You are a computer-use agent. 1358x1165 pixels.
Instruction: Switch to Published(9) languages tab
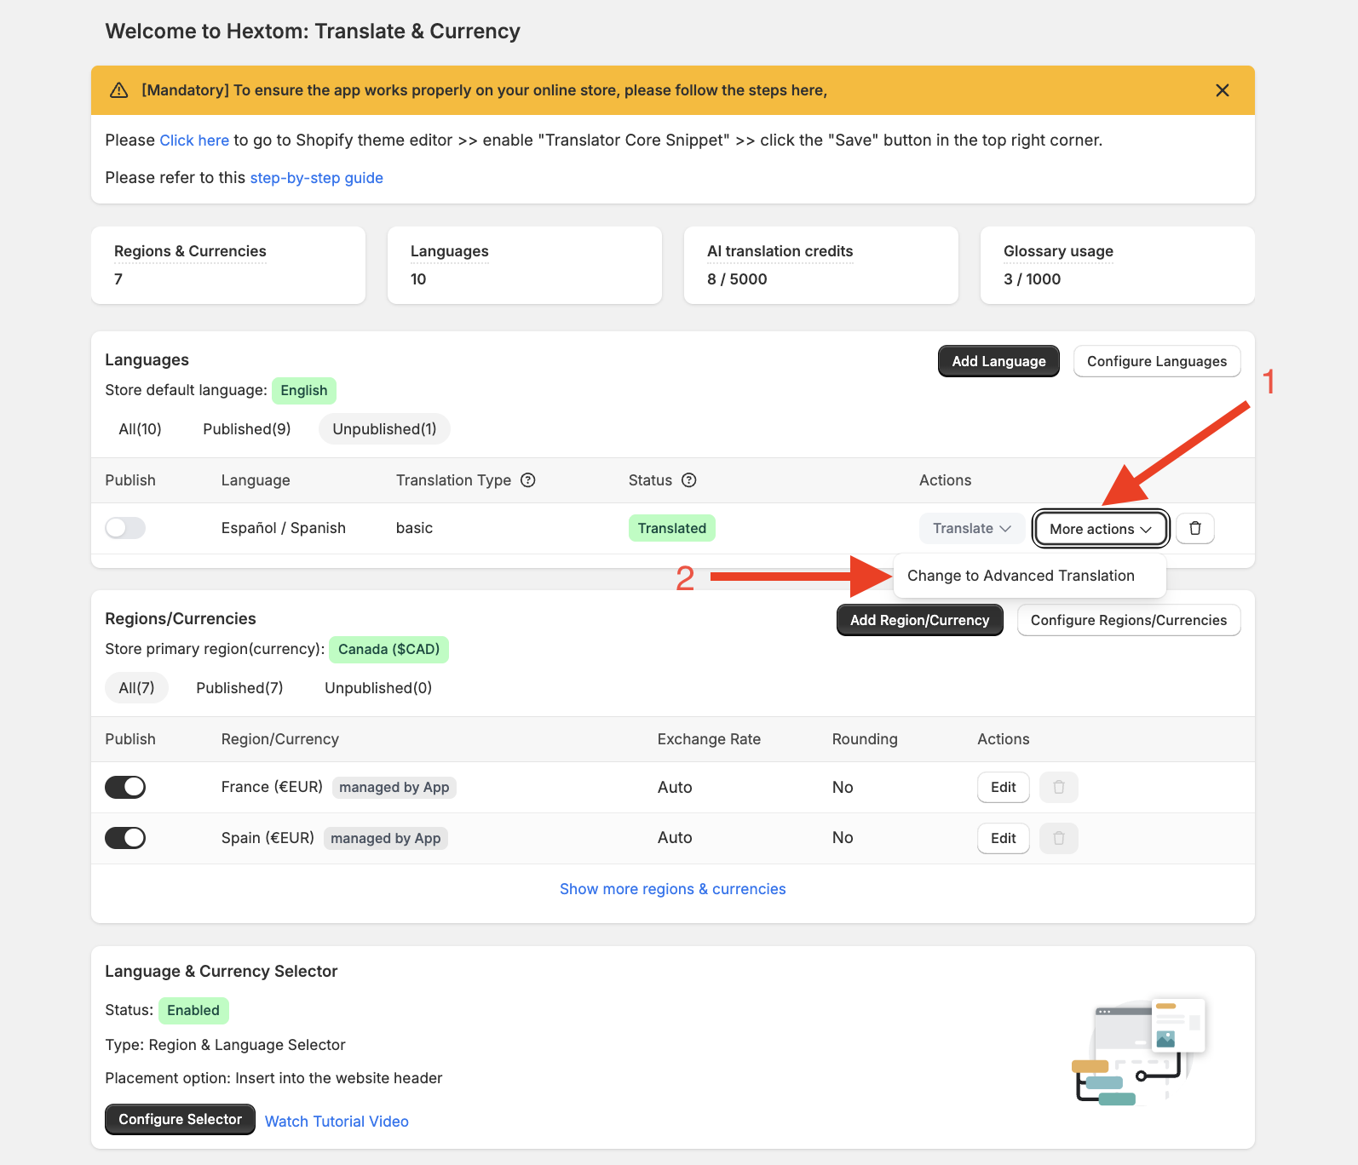[x=247, y=429]
